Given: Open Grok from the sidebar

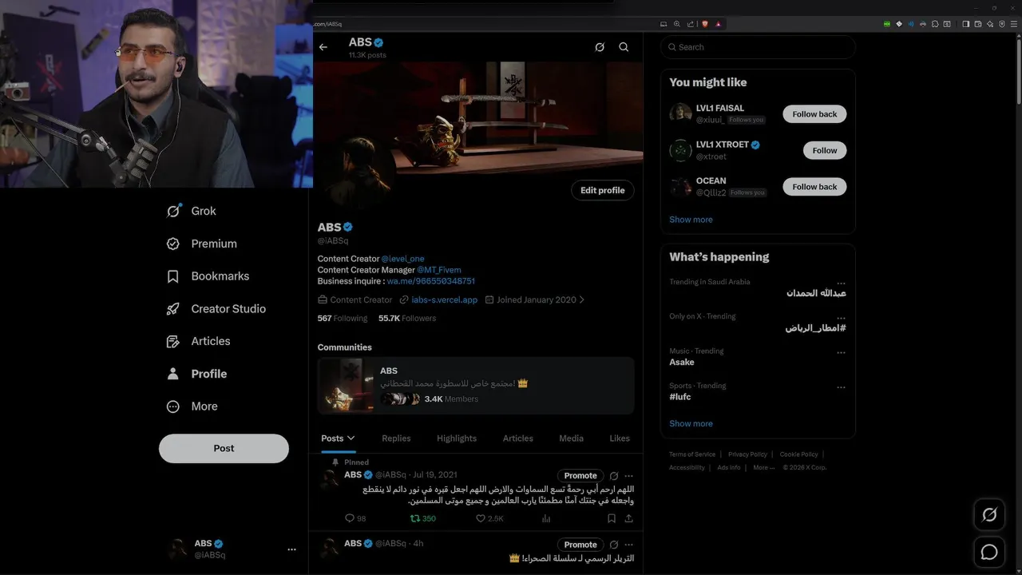Looking at the screenshot, I should coord(191,211).
